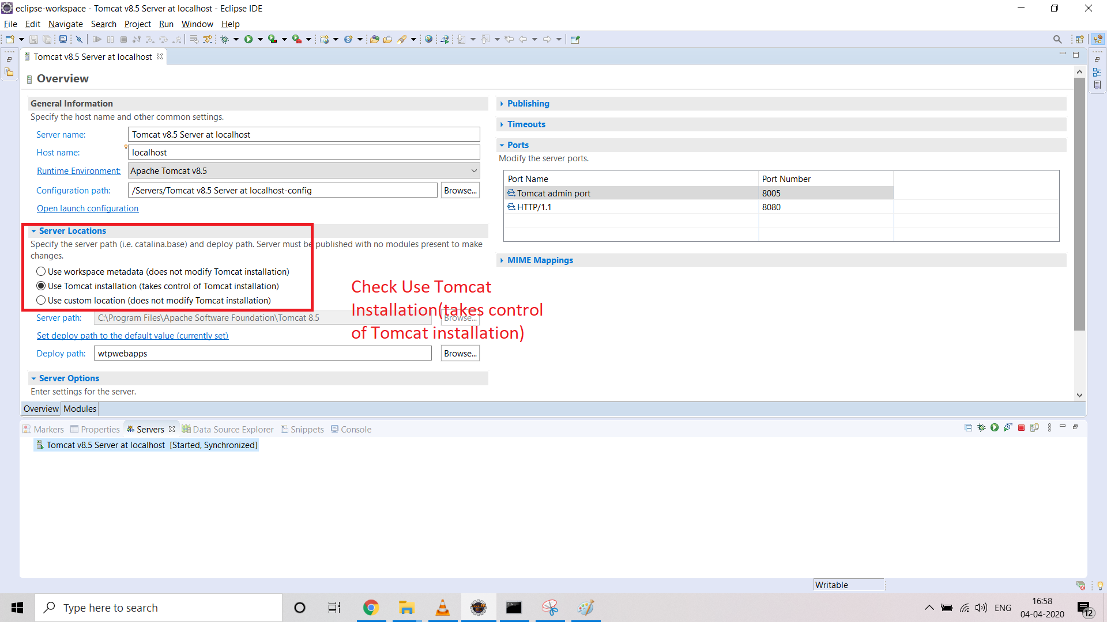Click the Open Perspective icon
Screen dimensions: 1107x622
[x=1079, y=39]
